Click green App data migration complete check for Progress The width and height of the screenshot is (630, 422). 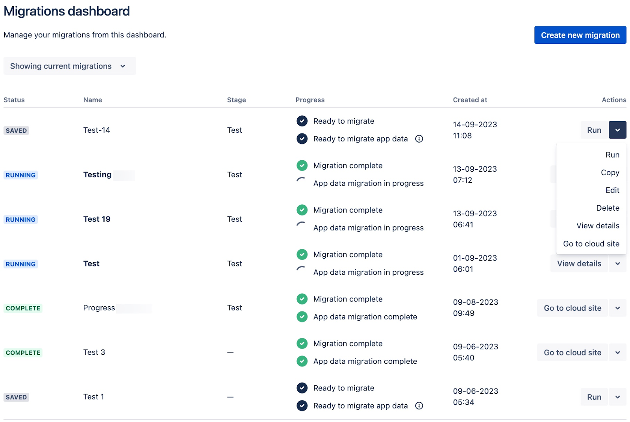click(302, 316)
